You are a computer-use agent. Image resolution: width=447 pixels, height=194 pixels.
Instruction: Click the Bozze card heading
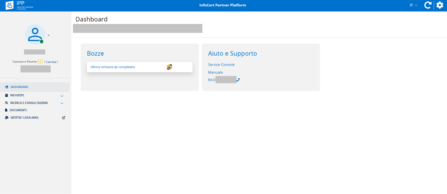(95, 54)
